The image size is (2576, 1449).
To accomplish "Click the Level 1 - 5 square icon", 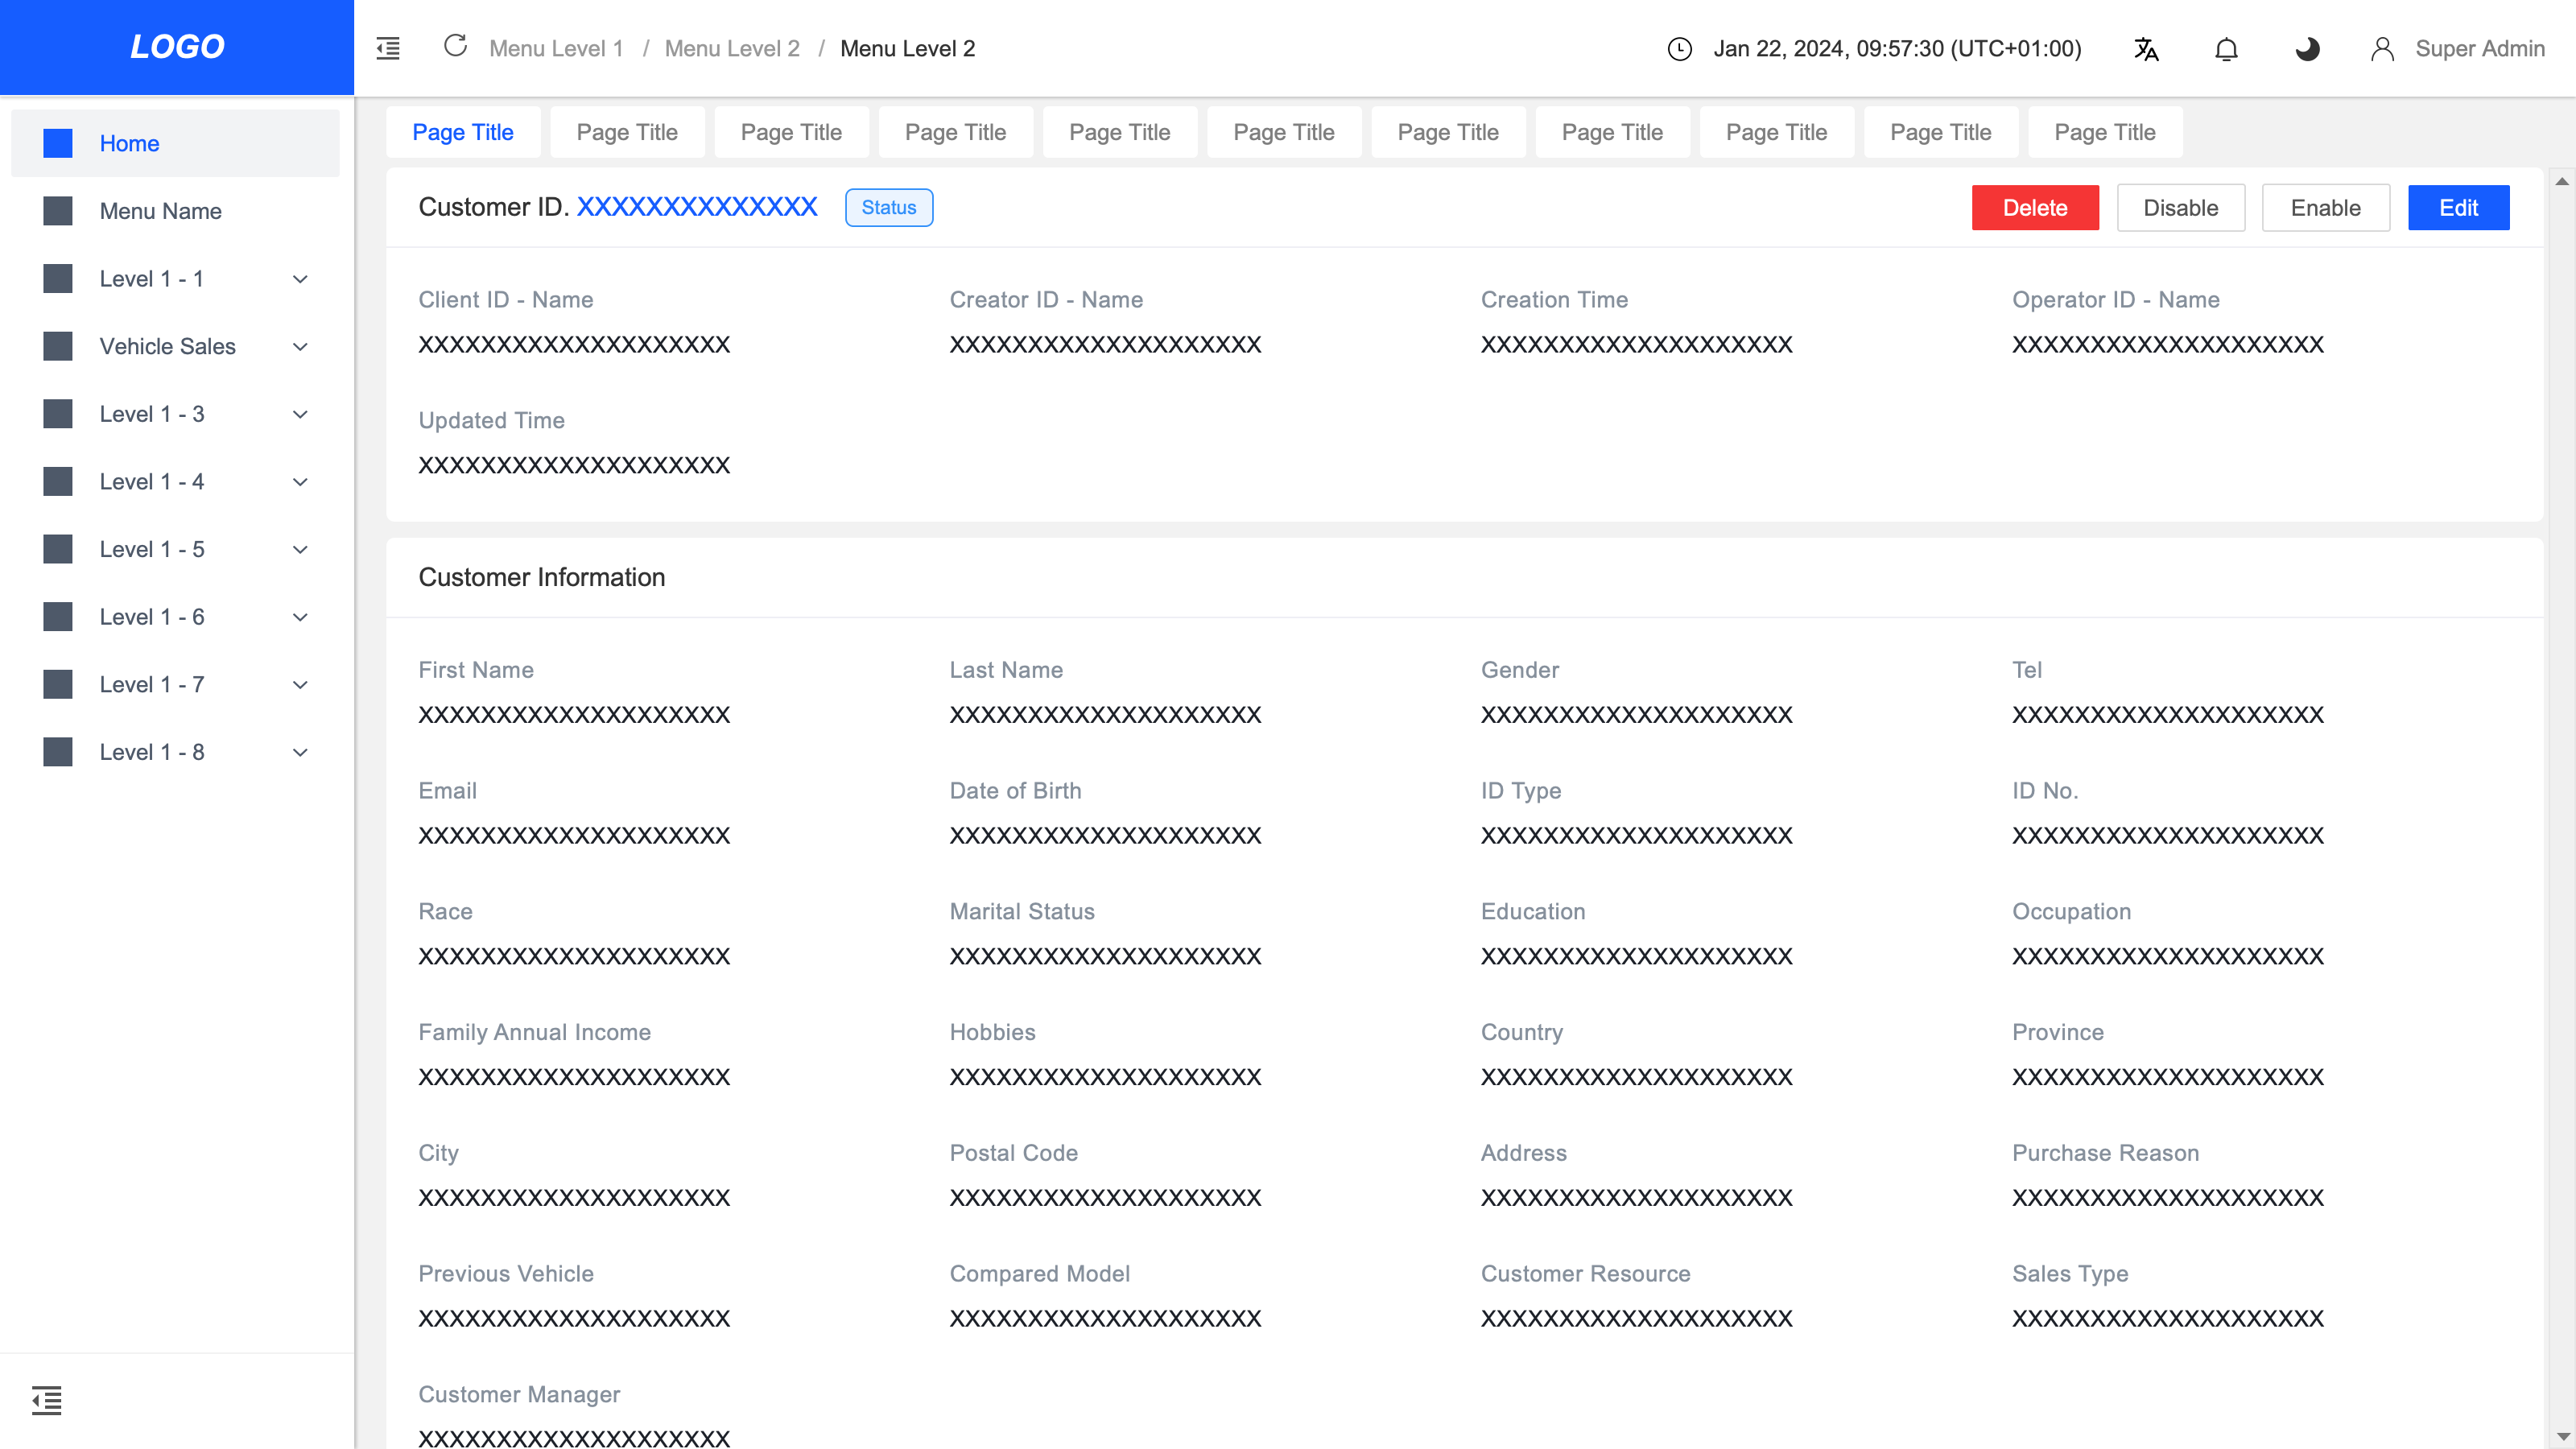I will click(x=58, y=549).
